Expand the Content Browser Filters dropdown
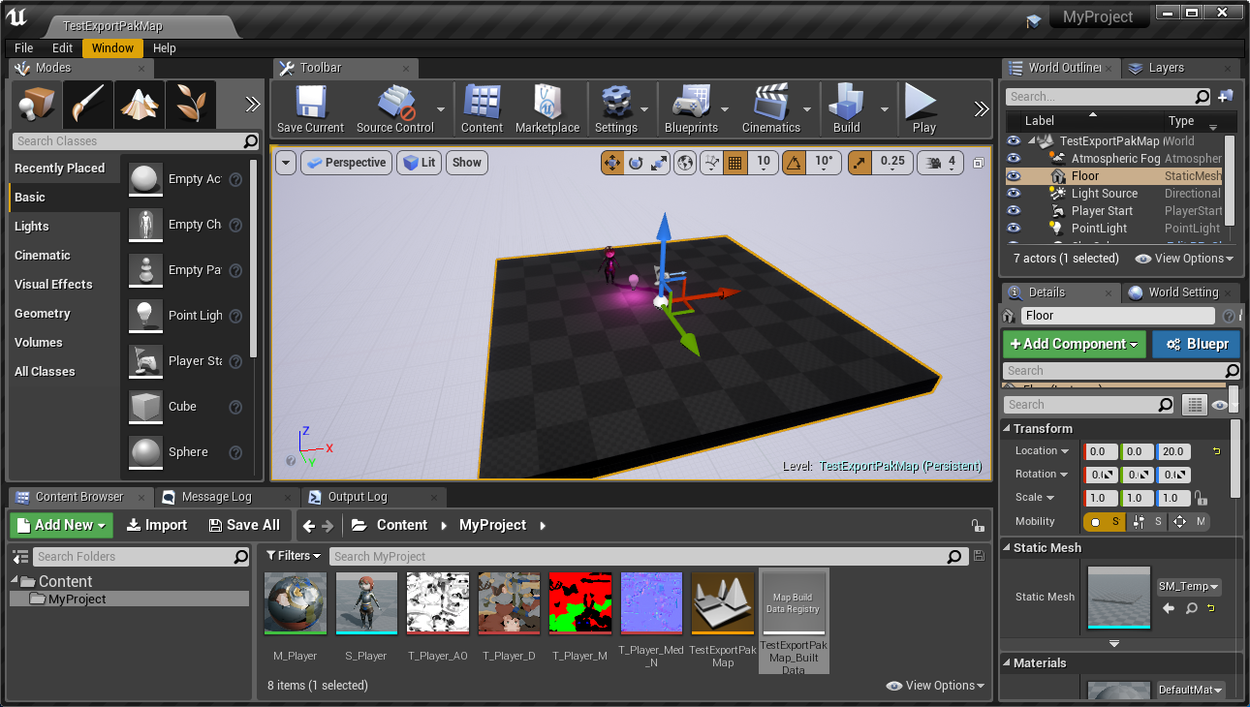 293,556
